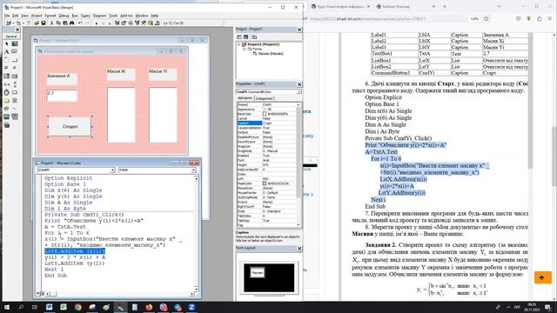Select the OptionButton control in the toolbox

click(x=15, y=68)
